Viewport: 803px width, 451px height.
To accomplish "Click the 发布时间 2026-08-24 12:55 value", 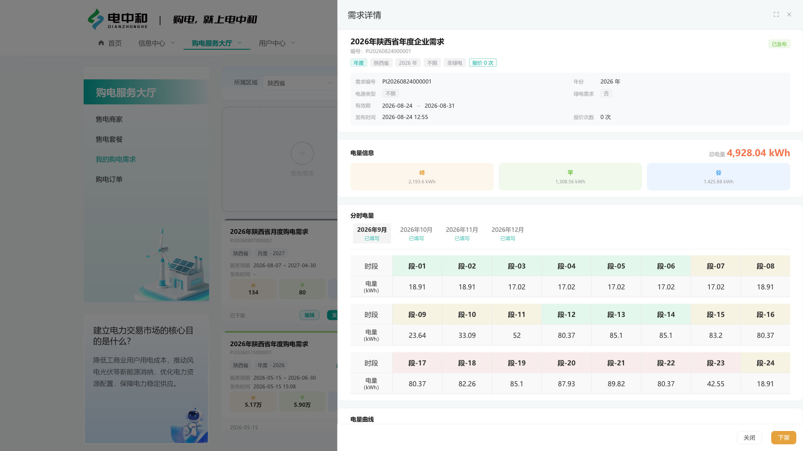I will tap(405, 117).
